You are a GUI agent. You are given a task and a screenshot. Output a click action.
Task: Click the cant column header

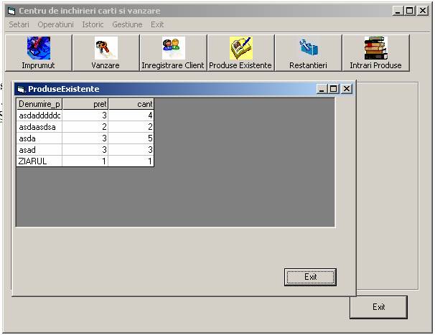(131, 104)
